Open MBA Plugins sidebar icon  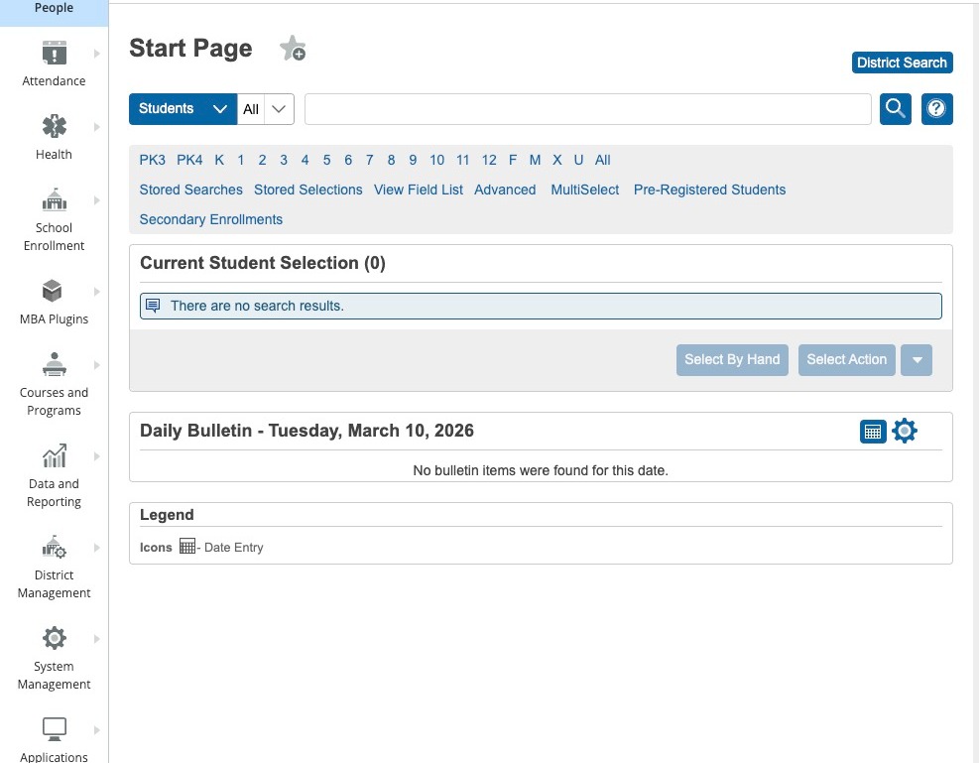coord(54,292)
